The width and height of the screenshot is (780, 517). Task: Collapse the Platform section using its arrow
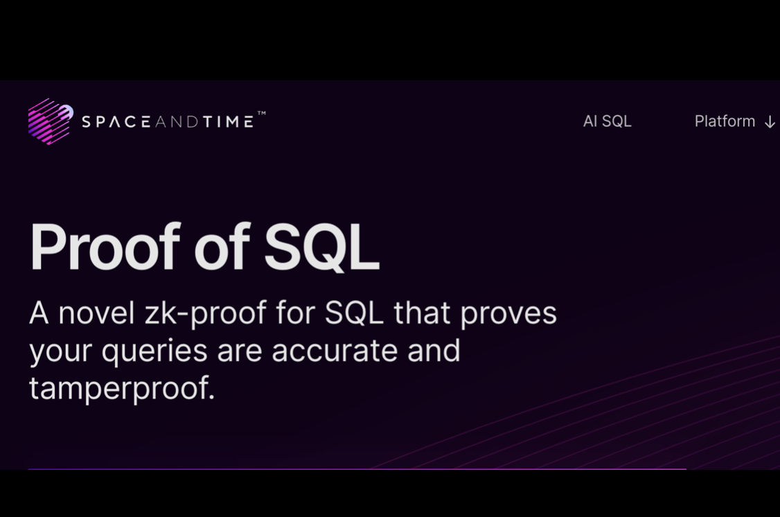tap(770, 121)
